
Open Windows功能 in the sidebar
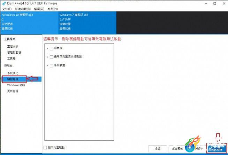tap(16, 85)
